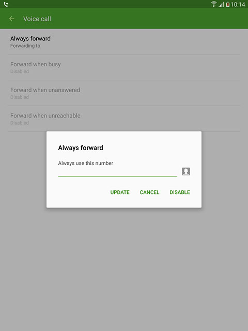Focus the forwarding number input field

click(x=117, y=172)
